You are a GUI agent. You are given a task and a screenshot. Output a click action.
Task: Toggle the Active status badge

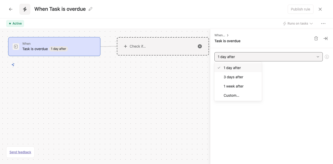(x=15, y=24)
